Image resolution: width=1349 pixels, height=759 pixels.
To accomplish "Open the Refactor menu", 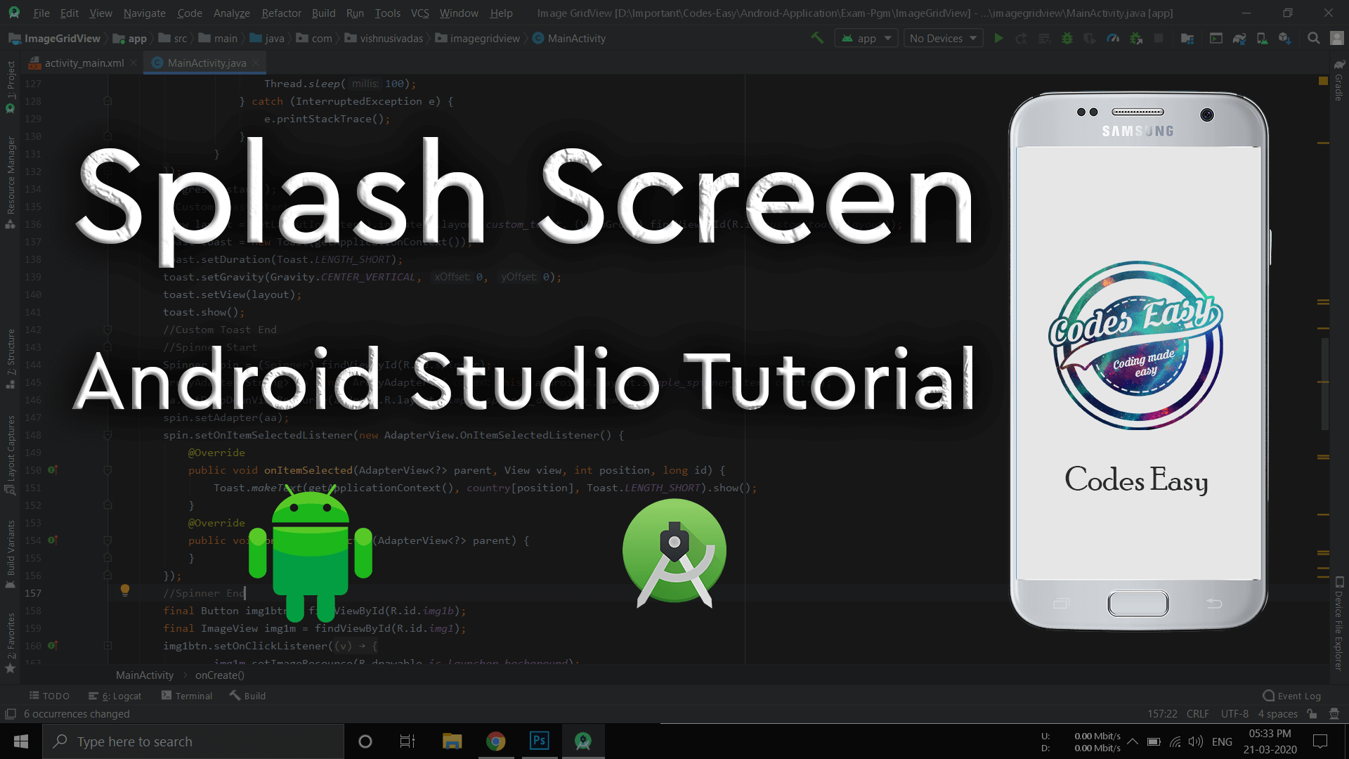I will tap(281, 13).
